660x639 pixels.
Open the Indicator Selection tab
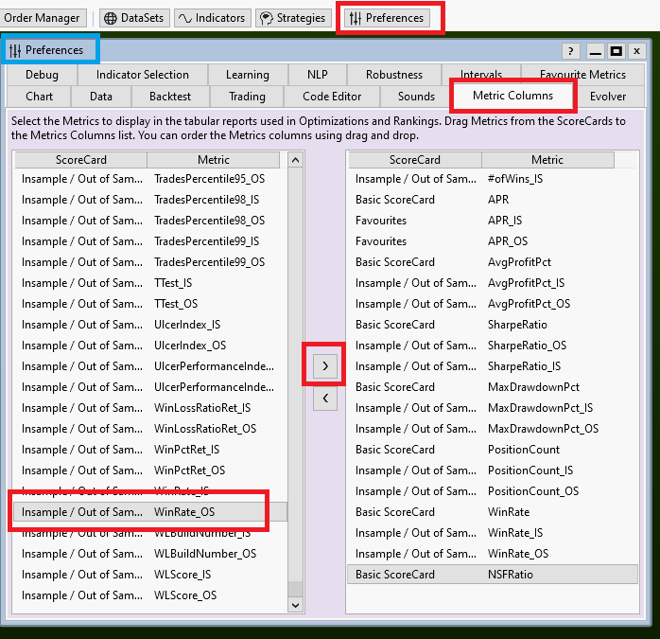tap(143, 75)
